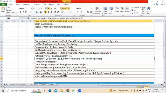Toggle Bold formatting
The height and width of the screenshot is (93, 166).
click(x=20, y=12)
